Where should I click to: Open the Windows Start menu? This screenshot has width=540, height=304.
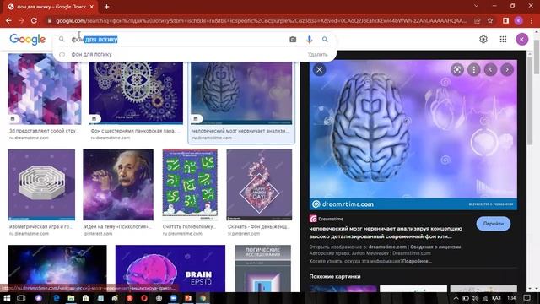pyautogui.click(x=7, y=298)
